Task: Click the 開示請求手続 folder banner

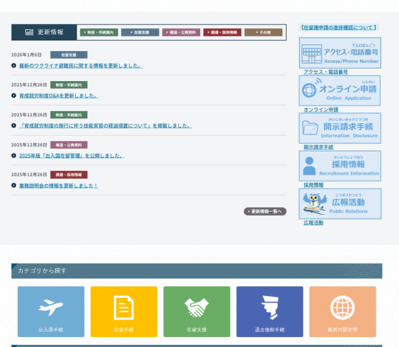Action: point(340,128)
